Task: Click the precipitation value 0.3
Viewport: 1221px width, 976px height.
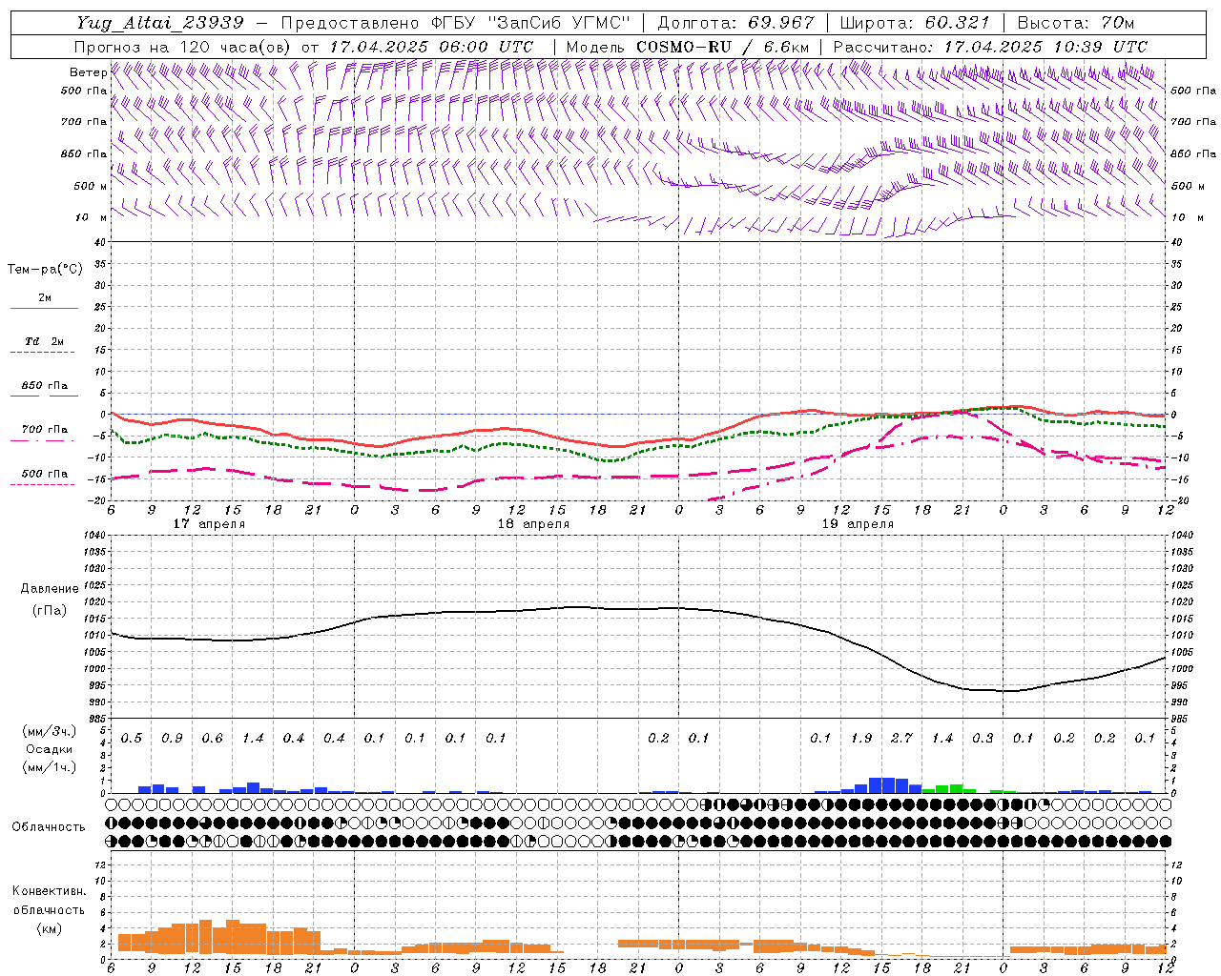Action: coord(983,739)
